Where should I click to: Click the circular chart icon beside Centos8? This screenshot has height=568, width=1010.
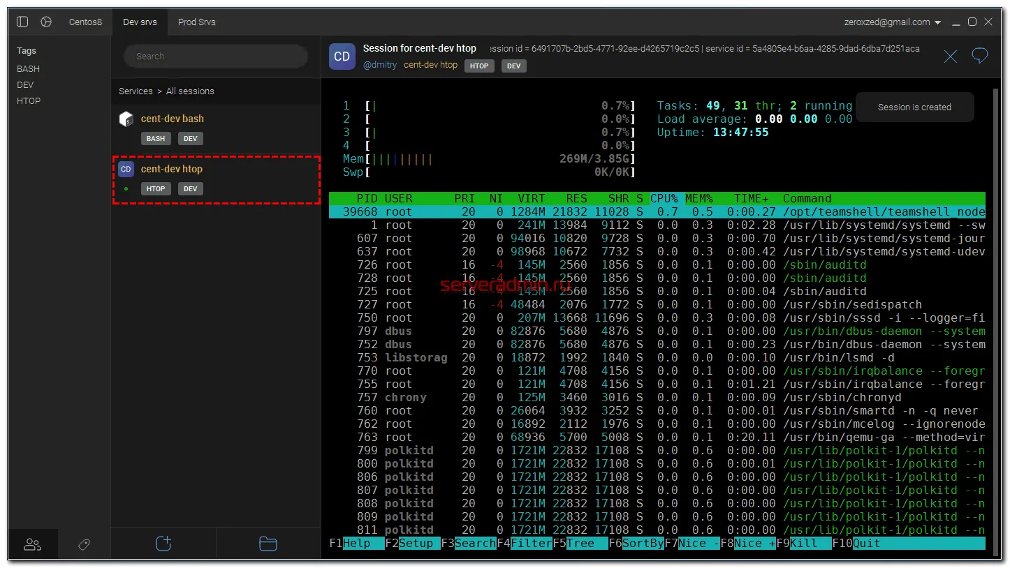tap(46, 22)
